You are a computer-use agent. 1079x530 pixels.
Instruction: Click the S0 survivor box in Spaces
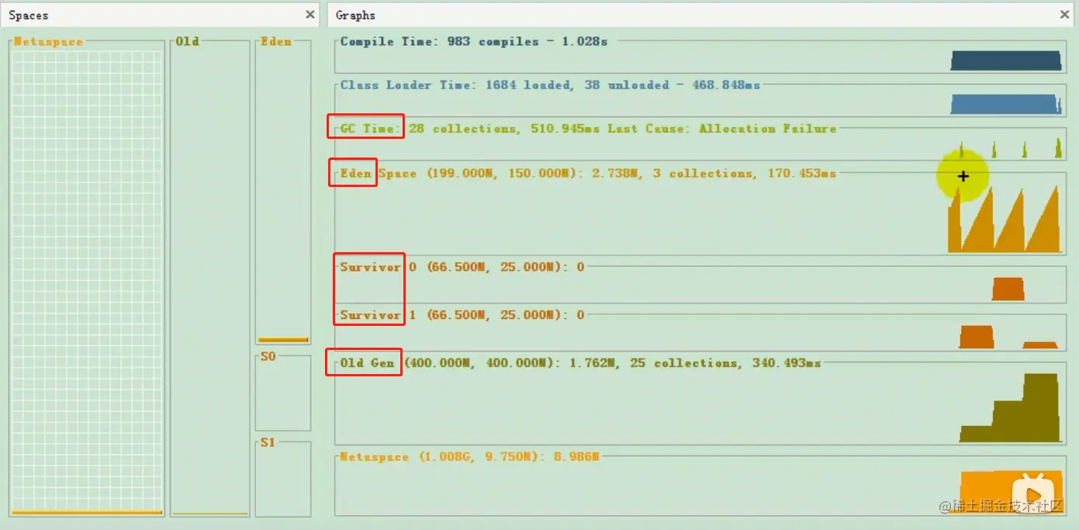pos(283,394)
